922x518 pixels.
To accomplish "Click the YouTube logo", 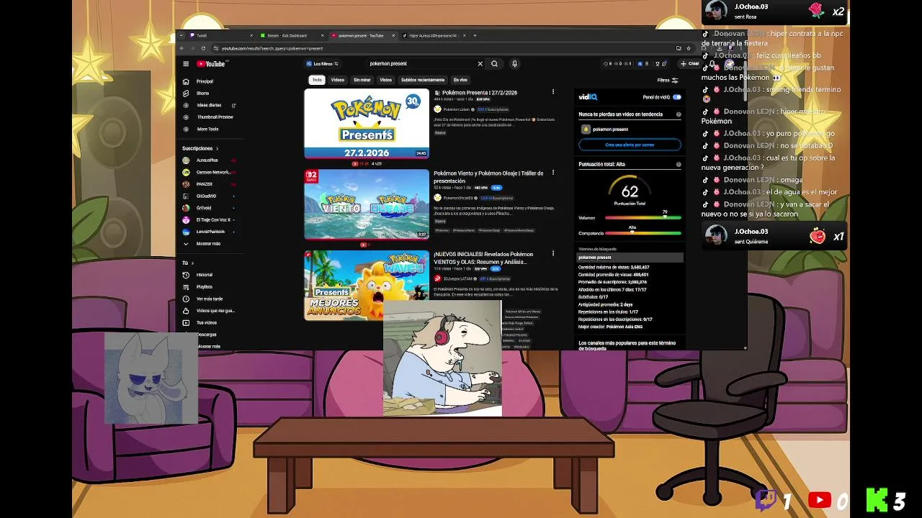I will 211,63.
